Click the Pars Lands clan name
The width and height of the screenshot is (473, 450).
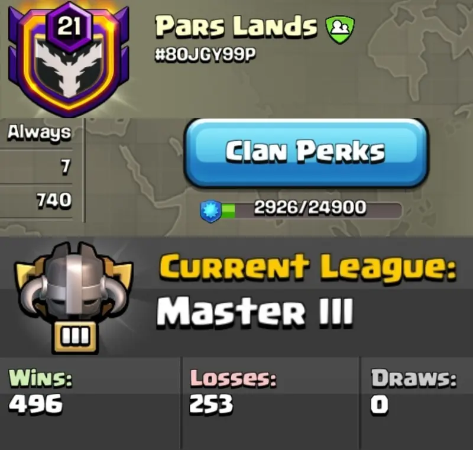236,27
